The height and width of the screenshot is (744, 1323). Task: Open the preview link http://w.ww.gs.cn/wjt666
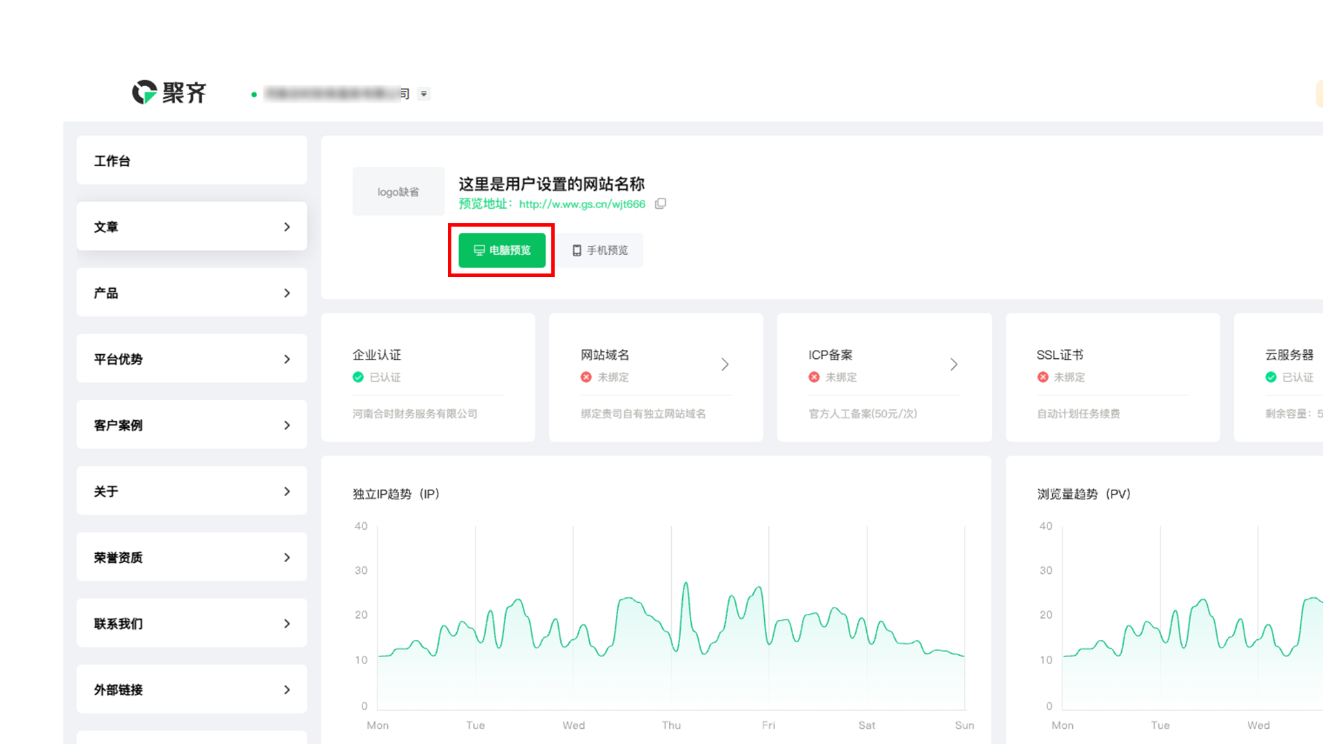582,204
